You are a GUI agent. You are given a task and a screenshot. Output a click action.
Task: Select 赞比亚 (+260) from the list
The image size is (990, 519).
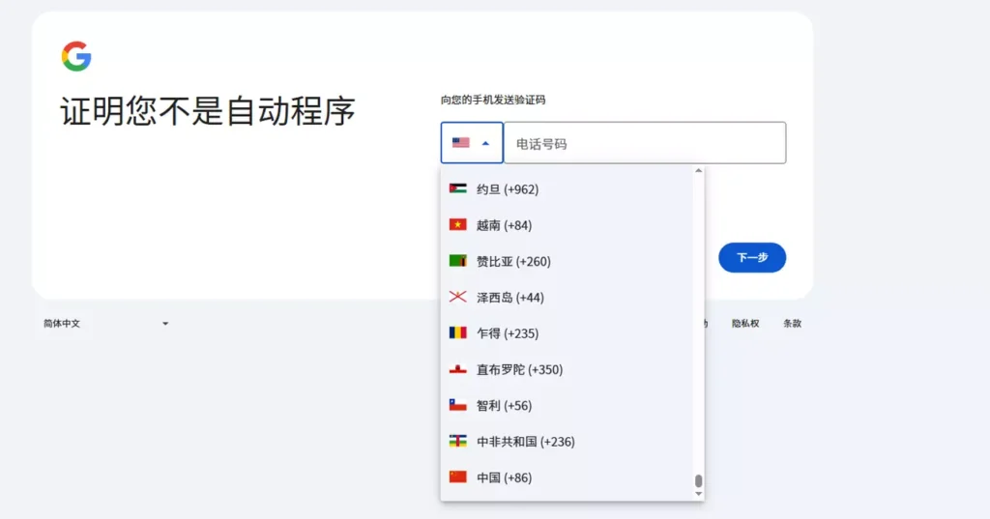567,261
